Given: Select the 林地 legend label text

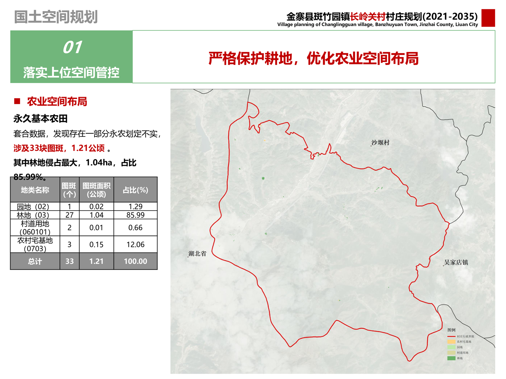Looking at the screenshot, I should 460,358.
